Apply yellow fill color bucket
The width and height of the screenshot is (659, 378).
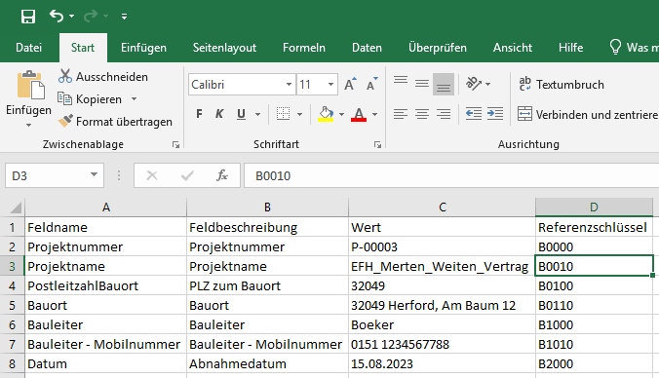click(326, 114)
